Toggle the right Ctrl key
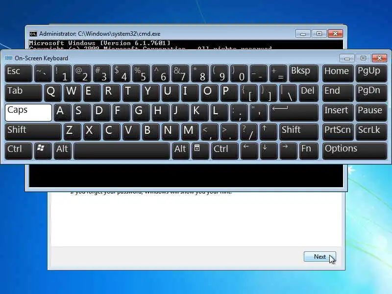The width and height of the screenshot is (392, 294). click(x=224, y=151)
